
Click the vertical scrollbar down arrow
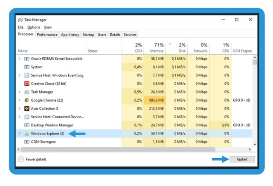point(255,144)
